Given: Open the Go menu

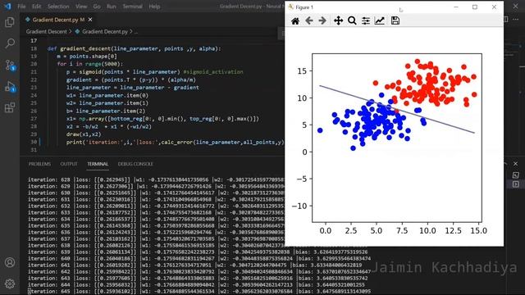Looking at the screenshot, I should coord(97,7).
